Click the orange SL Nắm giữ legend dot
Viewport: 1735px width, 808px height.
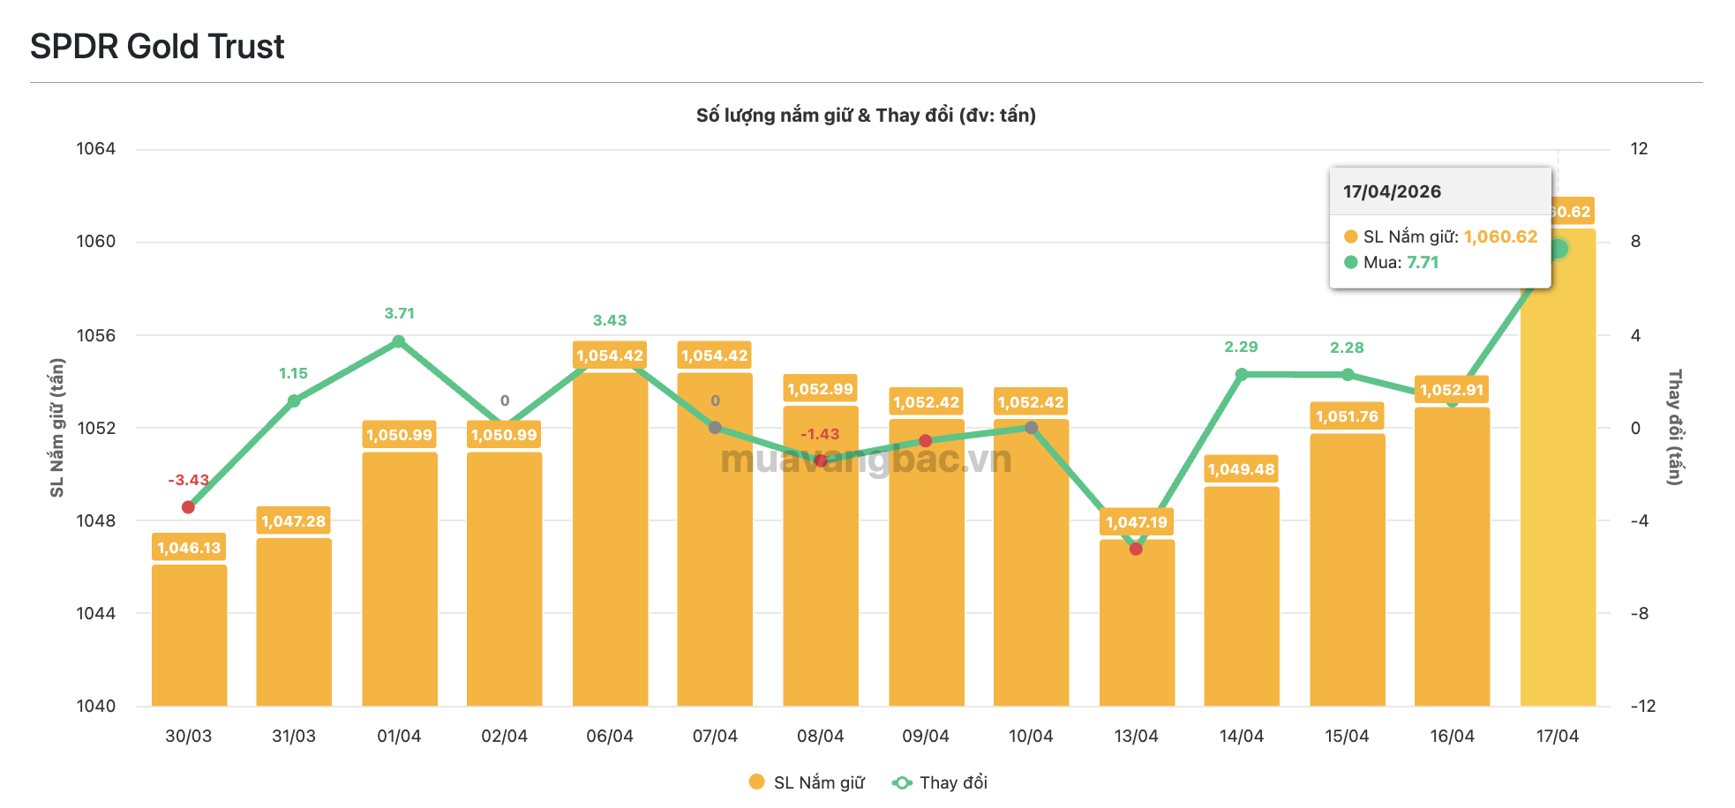(x=756, y=782)
